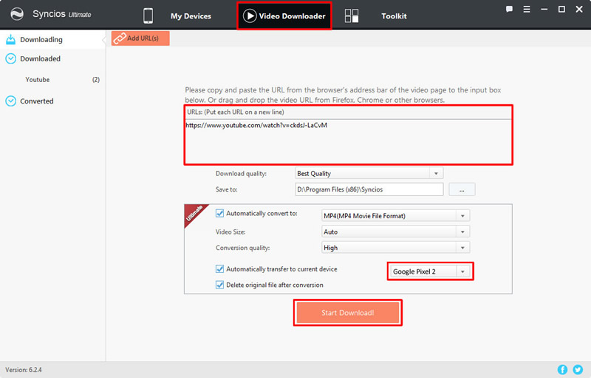Select Downloaded in the sidebar

click(x=52, y=58)
